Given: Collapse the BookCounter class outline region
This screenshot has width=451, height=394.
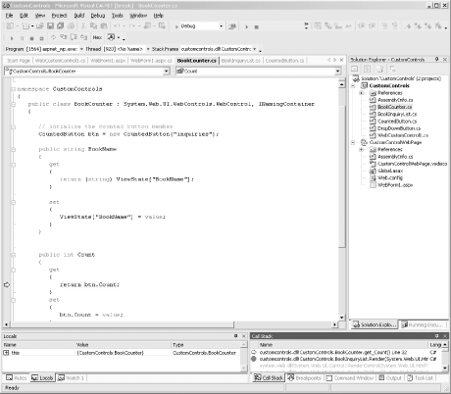Looking at the screenshot, I should click(14, 104).
